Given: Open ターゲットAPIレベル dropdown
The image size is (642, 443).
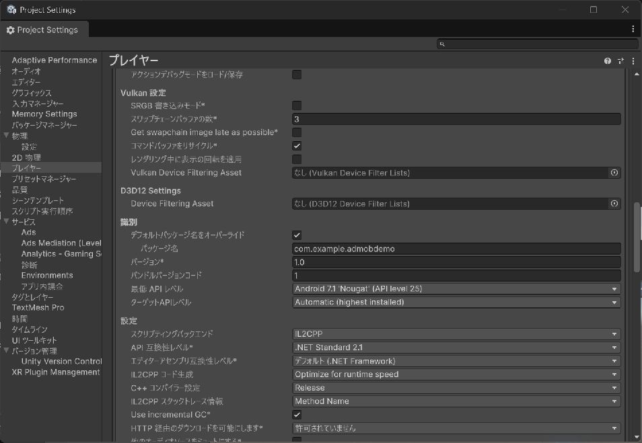Looking at the screenshot, I should click(456, 303).
